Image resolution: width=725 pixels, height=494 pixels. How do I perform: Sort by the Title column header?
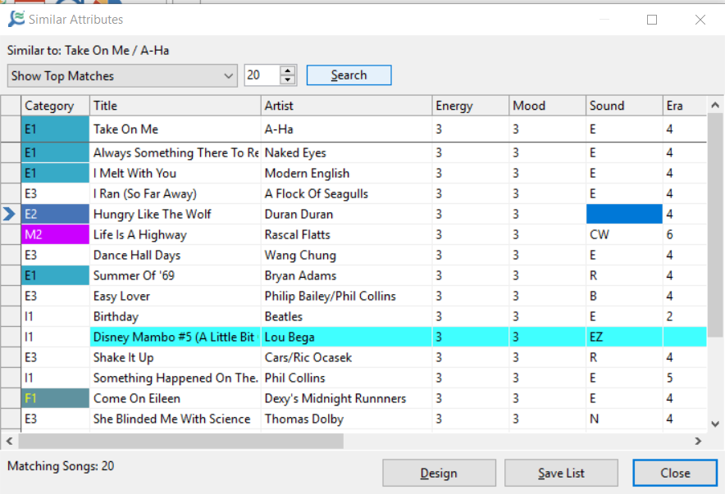point(176,106)
